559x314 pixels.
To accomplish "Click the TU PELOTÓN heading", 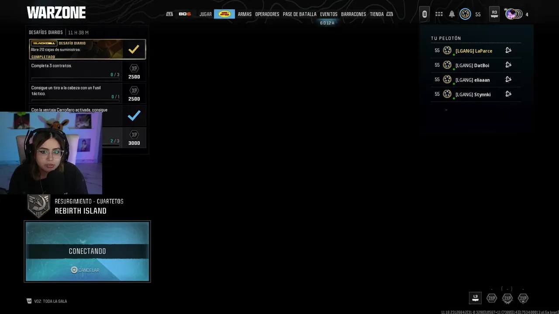I will (x=446, y=38).
